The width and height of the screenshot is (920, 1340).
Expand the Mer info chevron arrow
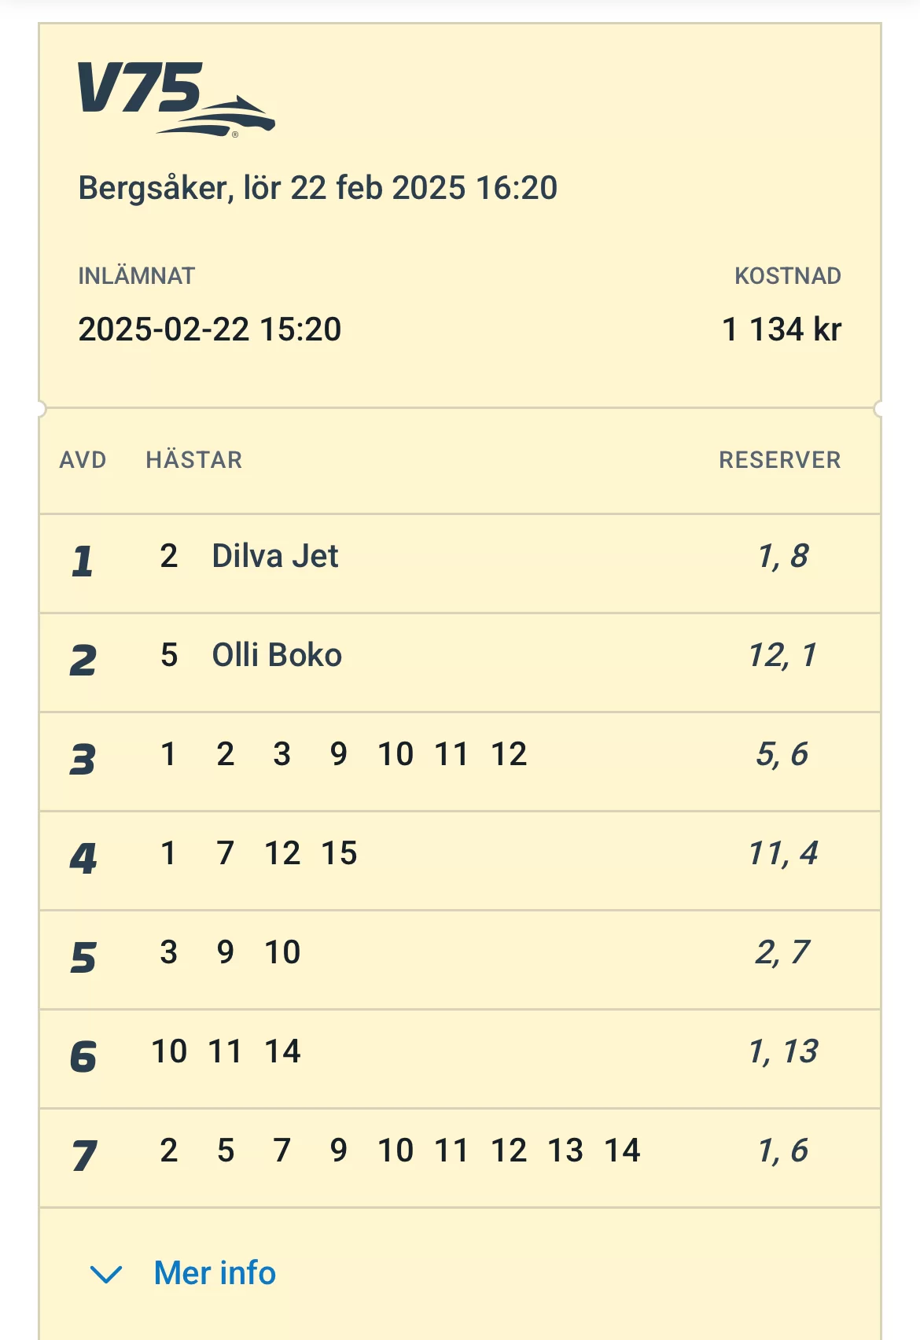click(106, 1273)
